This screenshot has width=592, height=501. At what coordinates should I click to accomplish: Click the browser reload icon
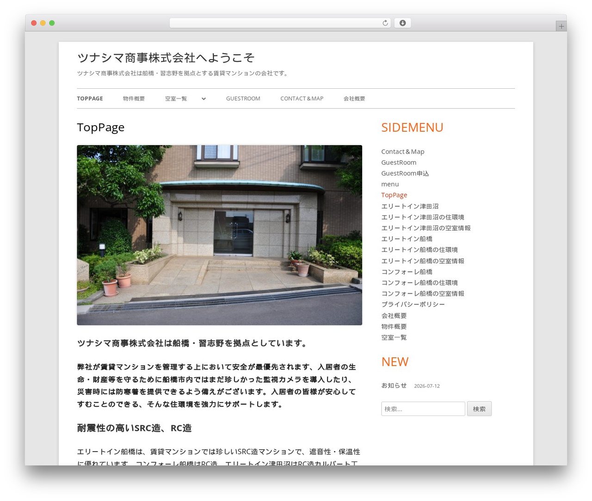pos(385,23)
